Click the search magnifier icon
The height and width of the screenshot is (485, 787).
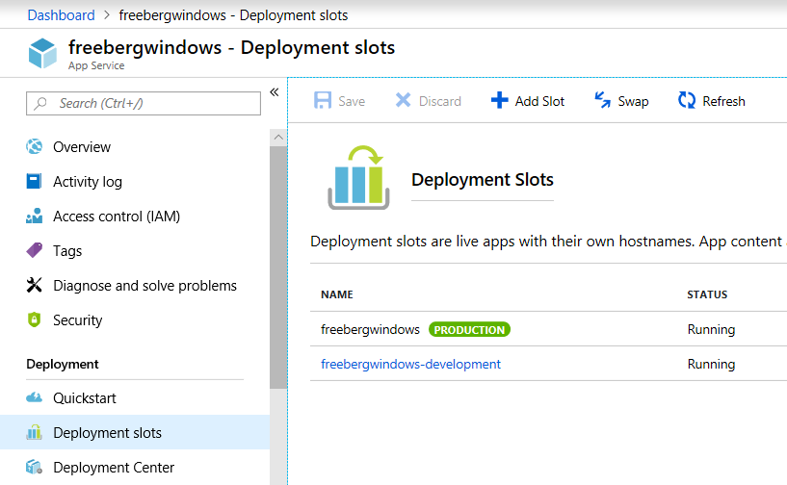pos(40,103)
